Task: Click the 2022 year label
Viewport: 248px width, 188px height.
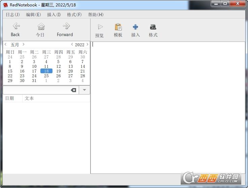Action: tap(79, 45)
